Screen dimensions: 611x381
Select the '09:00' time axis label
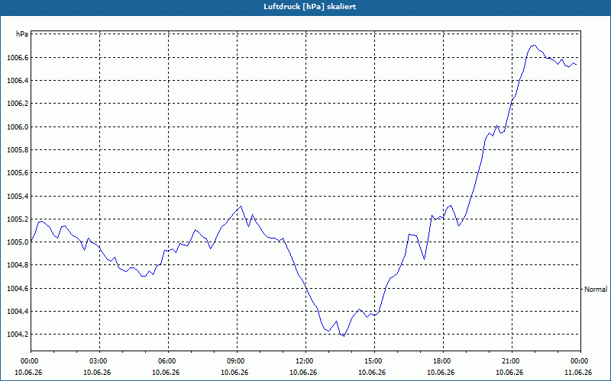point(234,361)
